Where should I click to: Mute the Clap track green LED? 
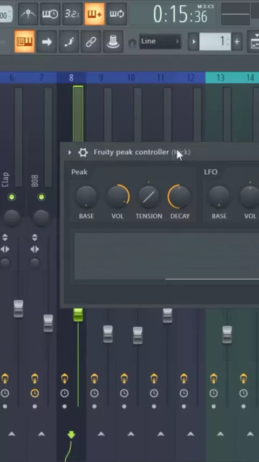click(x=11, y=197)
